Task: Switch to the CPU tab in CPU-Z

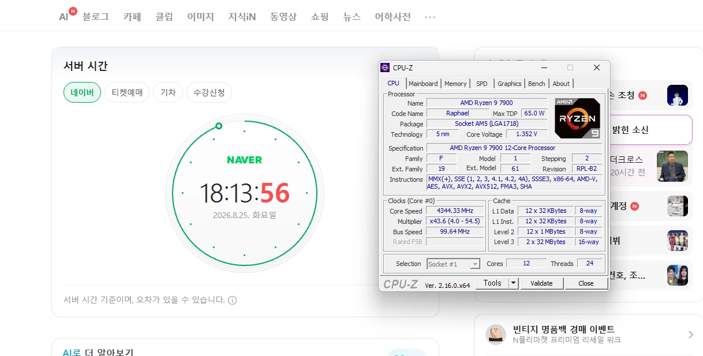Action: (393, 83)
